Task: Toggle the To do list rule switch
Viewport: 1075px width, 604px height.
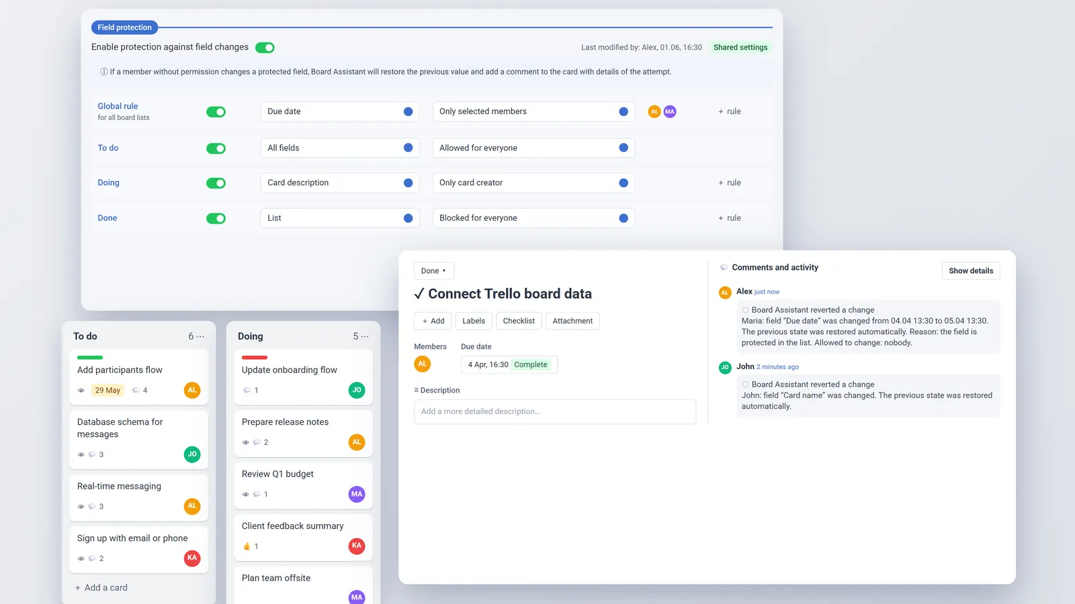Action: point(216,148)
